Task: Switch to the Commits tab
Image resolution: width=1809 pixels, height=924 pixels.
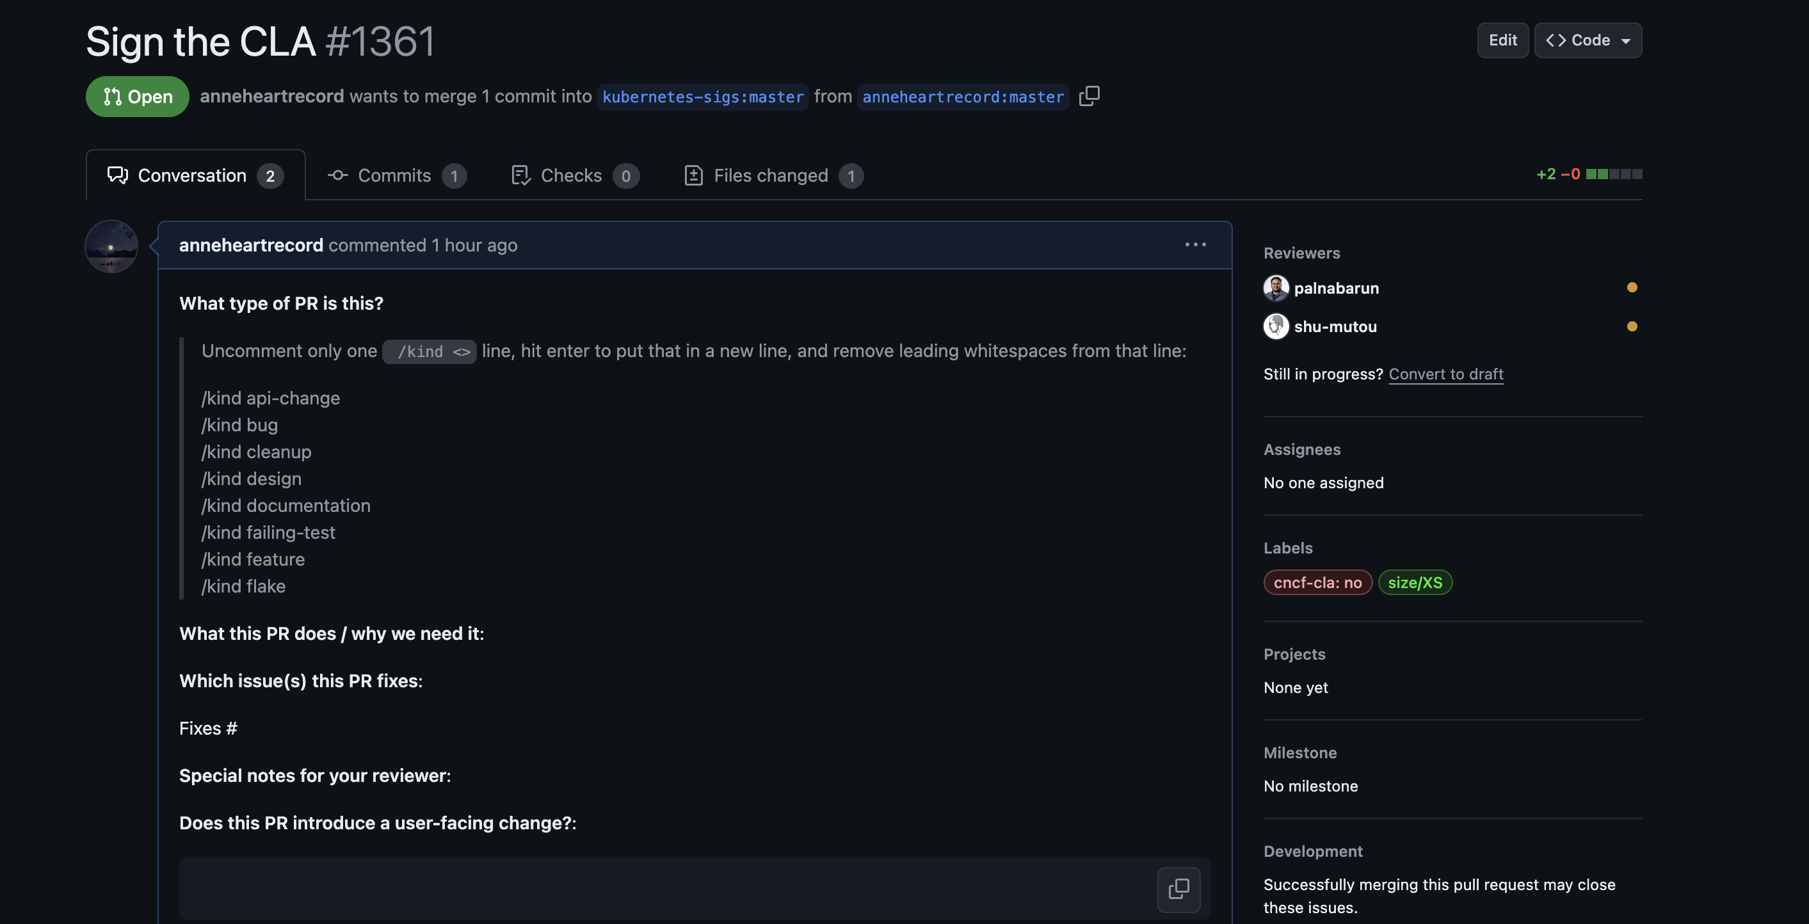Action: (x=397, y=175)
